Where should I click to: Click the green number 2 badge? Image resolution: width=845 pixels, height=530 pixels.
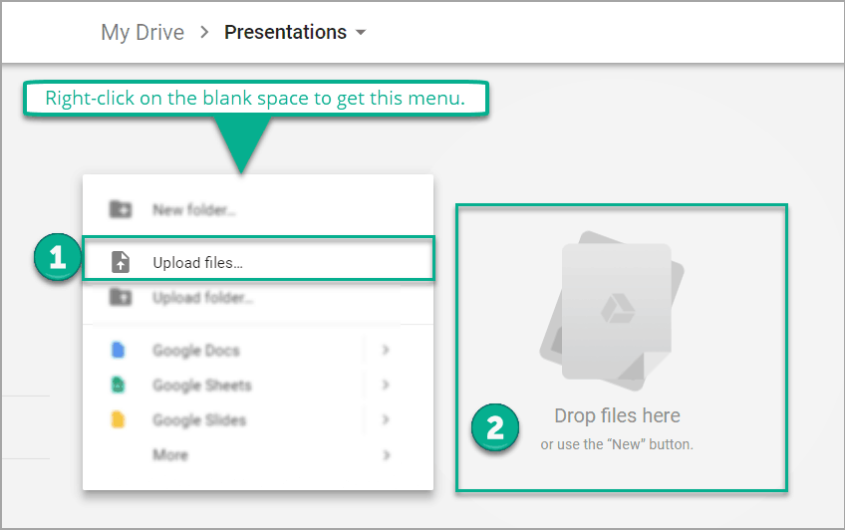tap(495, 429)
